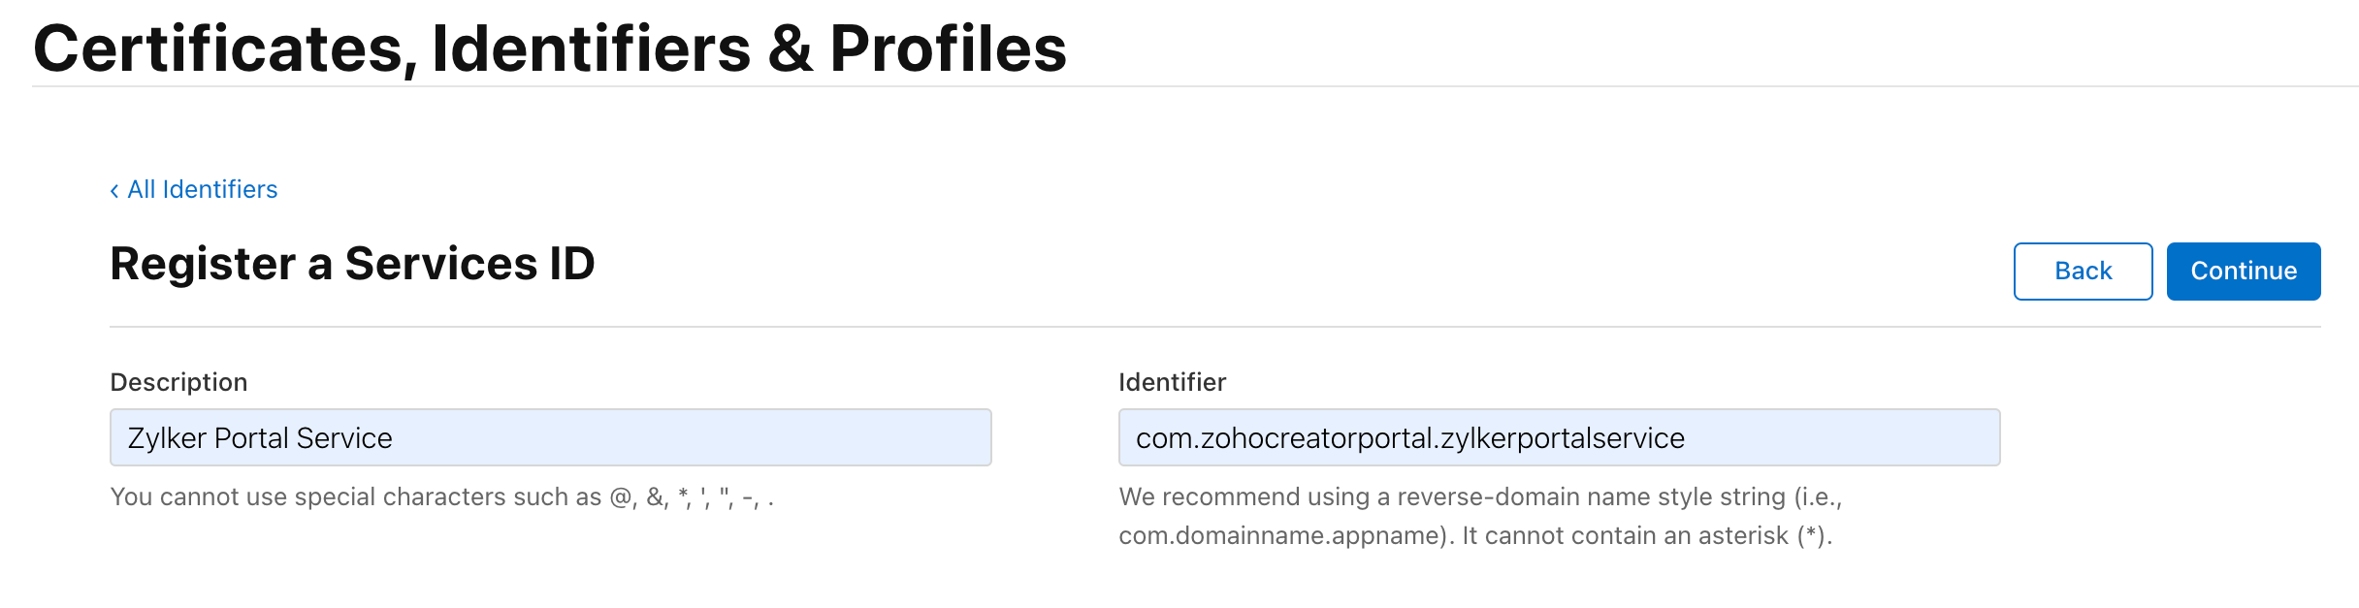This screenshot has height=608, width=2359.
Task: Click the blue Continue button
Action: pos(2243,272)
